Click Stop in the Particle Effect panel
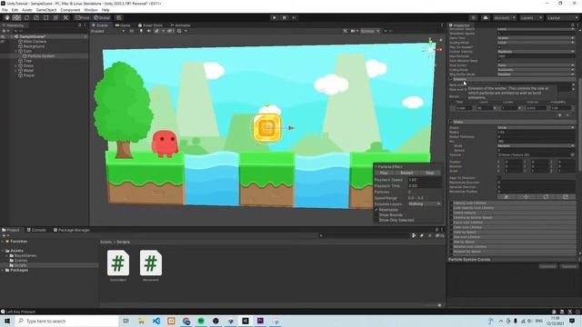This screenshot has height=327, width=582. (430, 173)
